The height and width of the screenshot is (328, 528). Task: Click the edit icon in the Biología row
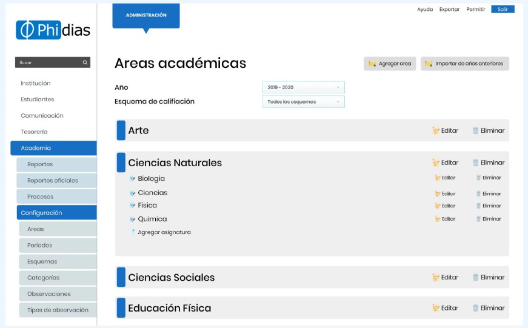(438, 178)
